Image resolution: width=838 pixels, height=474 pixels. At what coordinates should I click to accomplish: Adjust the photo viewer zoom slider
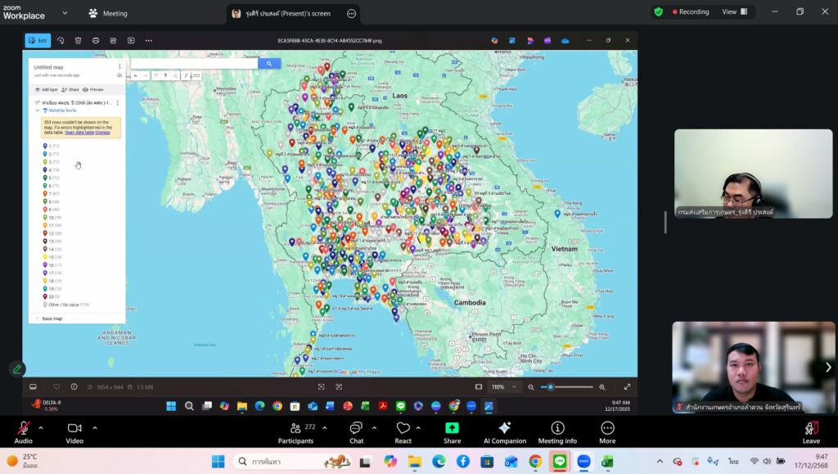(x=551, y=387)
